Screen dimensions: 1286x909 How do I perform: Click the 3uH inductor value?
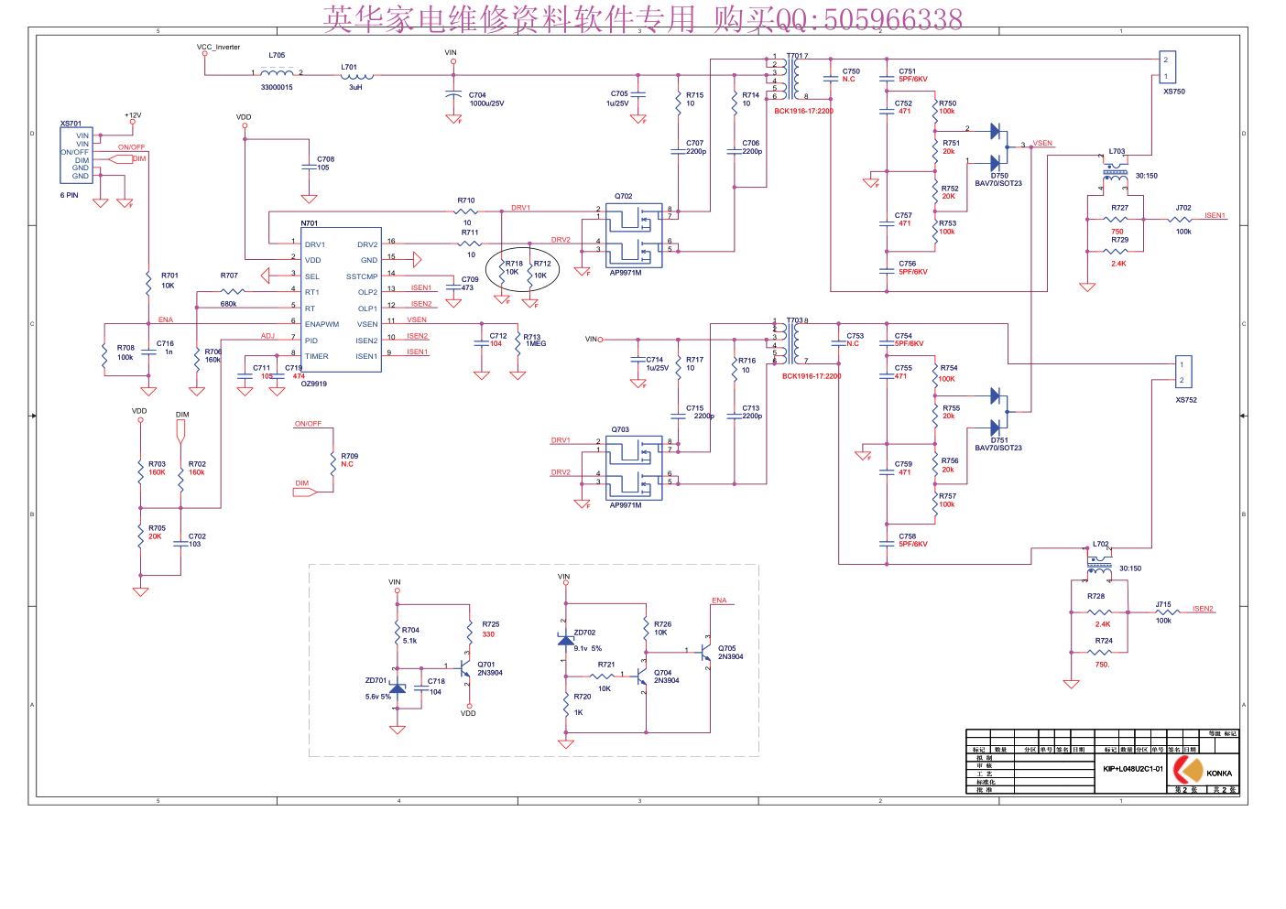355,87
